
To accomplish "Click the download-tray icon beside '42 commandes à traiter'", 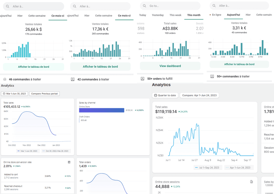I will coord(73,79).
